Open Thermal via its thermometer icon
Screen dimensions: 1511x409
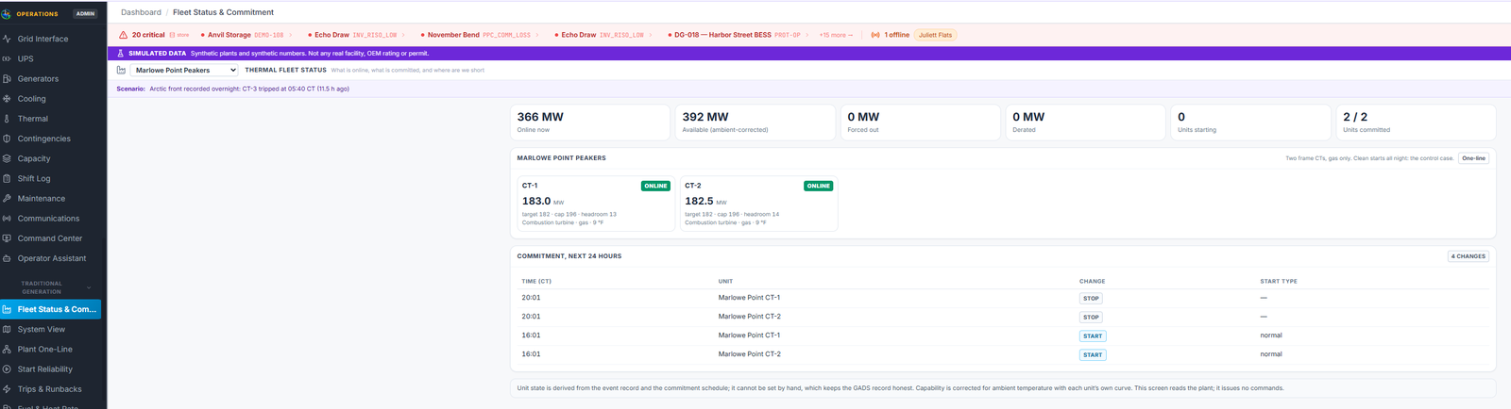click(x=7, y=119)
